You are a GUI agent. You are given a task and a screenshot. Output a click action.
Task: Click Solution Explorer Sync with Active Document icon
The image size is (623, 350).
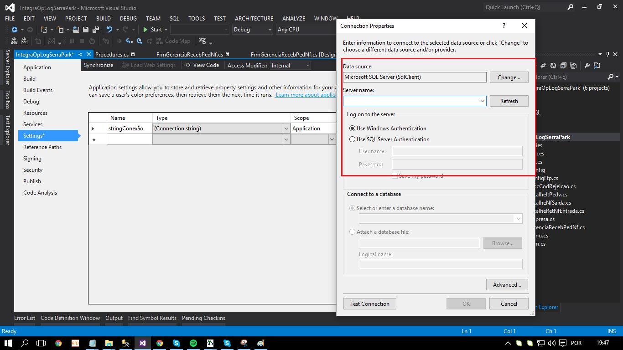543,66
